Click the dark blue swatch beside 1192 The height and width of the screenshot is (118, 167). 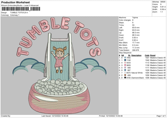pyautogui.click(x=125, y=60)
